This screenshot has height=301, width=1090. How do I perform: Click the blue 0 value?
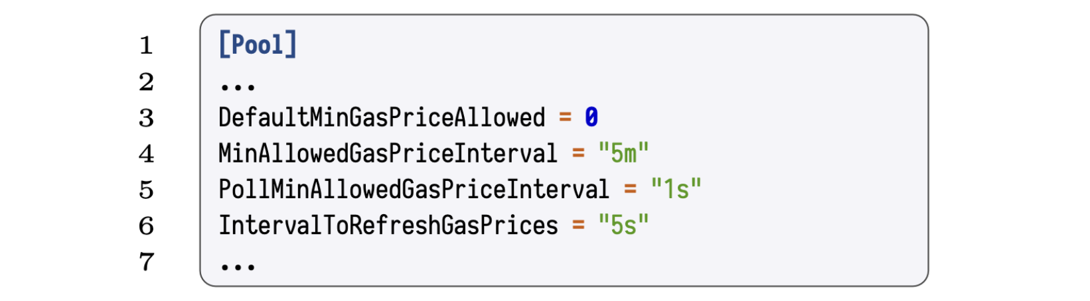coord(591,118)
